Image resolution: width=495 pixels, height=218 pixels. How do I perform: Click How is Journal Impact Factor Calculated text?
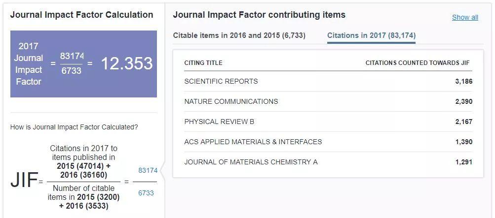[x=74, y=127]
